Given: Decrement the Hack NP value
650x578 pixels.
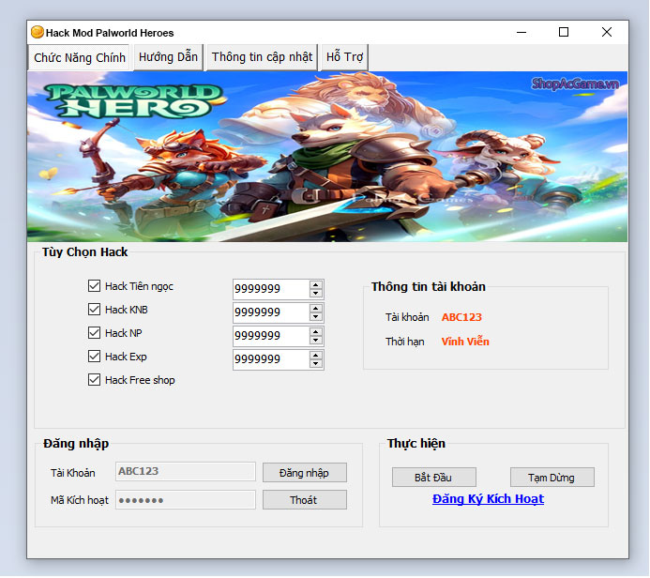Looking at the screenshot, I should (x=316, y=340).
